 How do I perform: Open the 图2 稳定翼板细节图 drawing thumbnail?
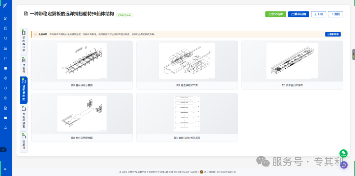pyautogui.click(x=187, y=61)
